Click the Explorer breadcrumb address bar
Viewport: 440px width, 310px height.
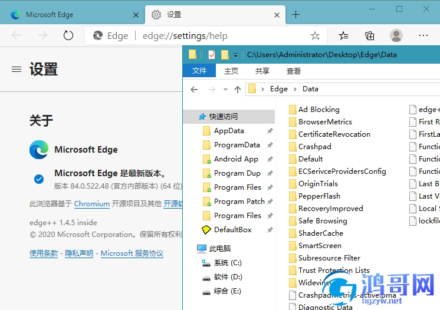pyautogui.click(x=343, y=89)
